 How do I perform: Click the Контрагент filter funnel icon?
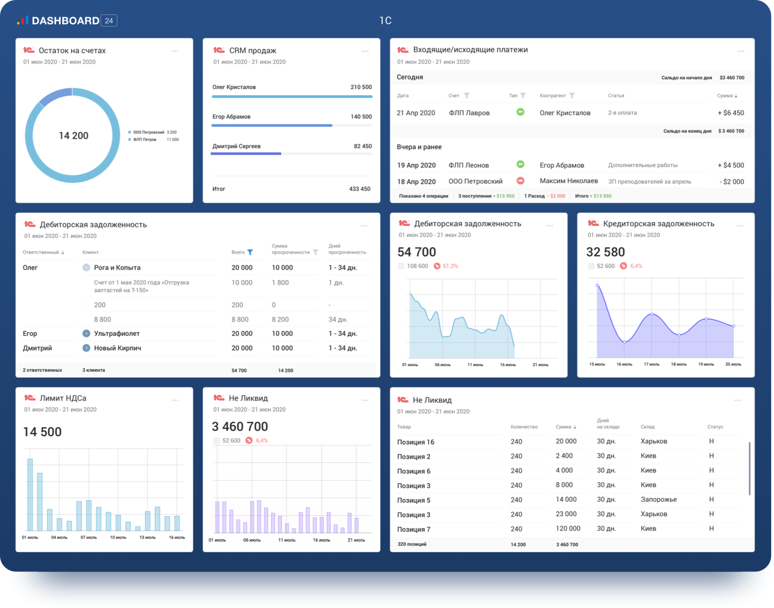pyautogui.click(x=572, y=96)
